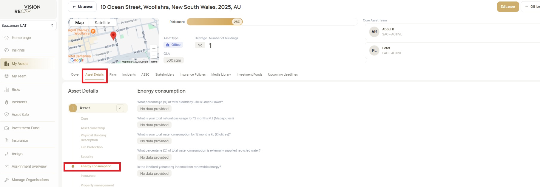Open the Upcoming deadlines tab
The image size is (540, 187).
[x=283, y=74]
